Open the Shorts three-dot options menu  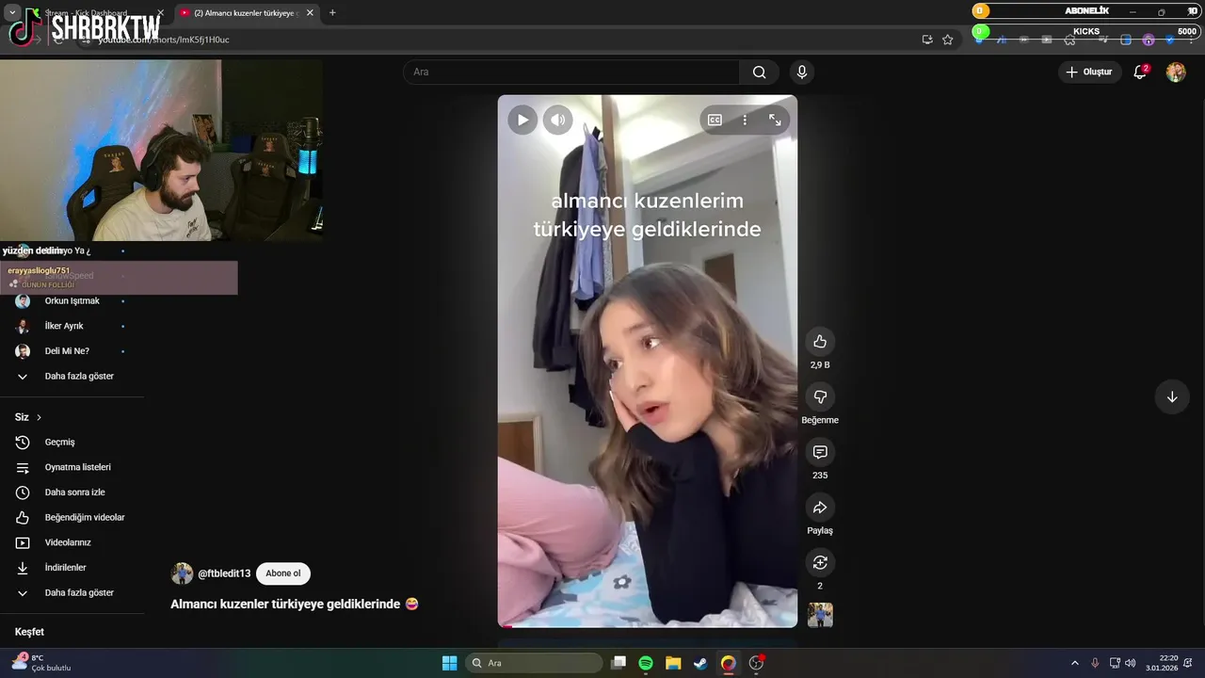tap(745, 120)
